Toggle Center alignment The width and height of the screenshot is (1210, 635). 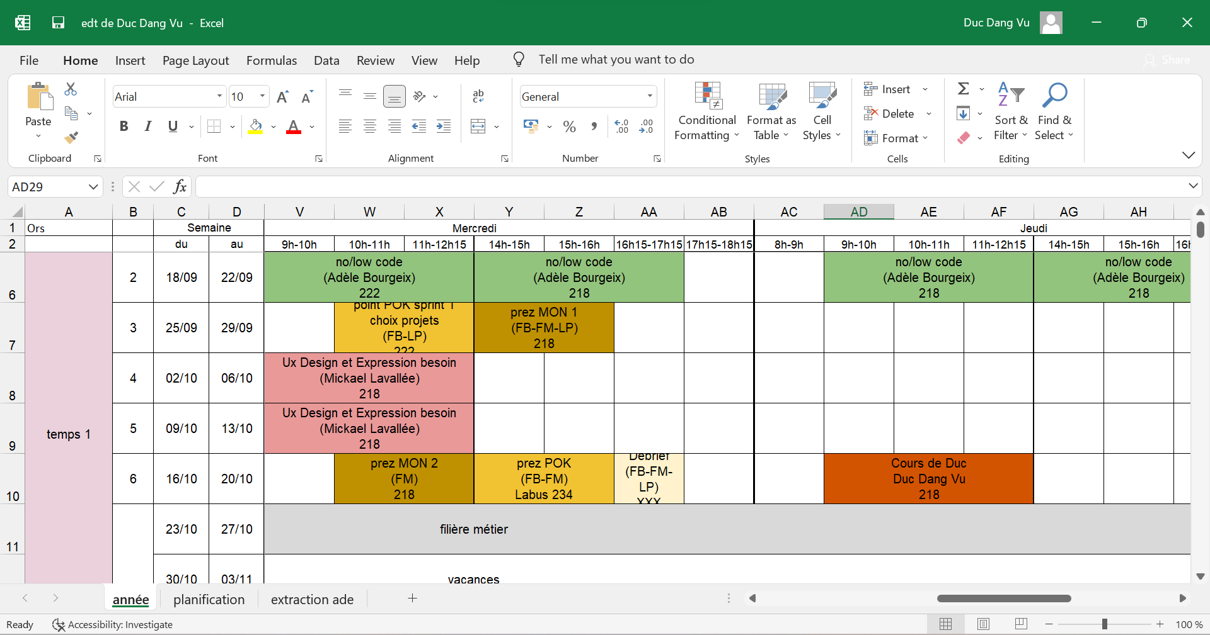tap(370, 126)
